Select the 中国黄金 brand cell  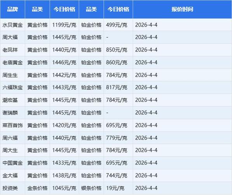click(x=12, y=163)
